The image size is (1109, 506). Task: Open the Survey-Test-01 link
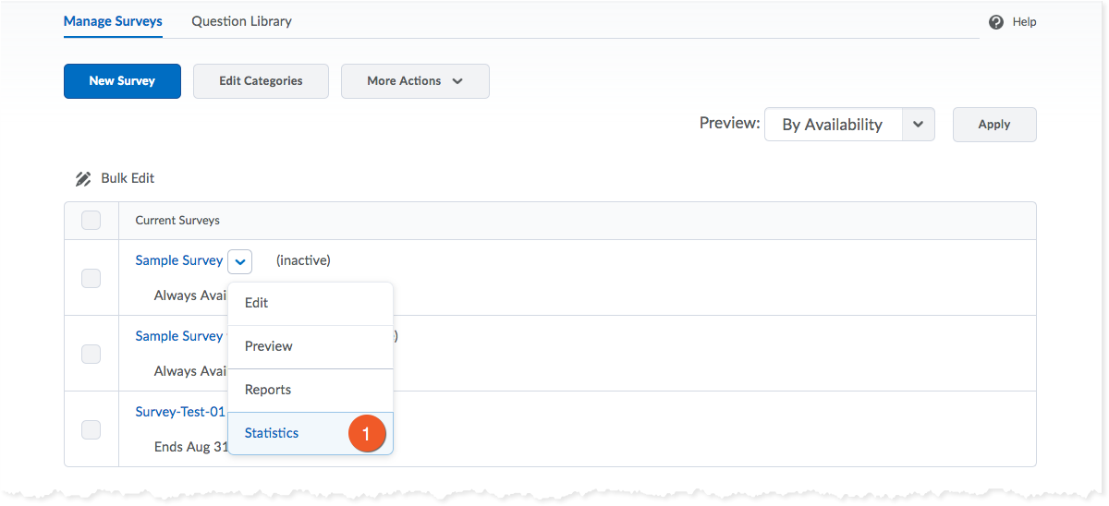180,412
